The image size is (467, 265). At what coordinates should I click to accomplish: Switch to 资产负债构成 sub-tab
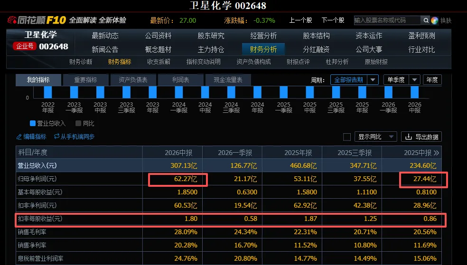253,62
